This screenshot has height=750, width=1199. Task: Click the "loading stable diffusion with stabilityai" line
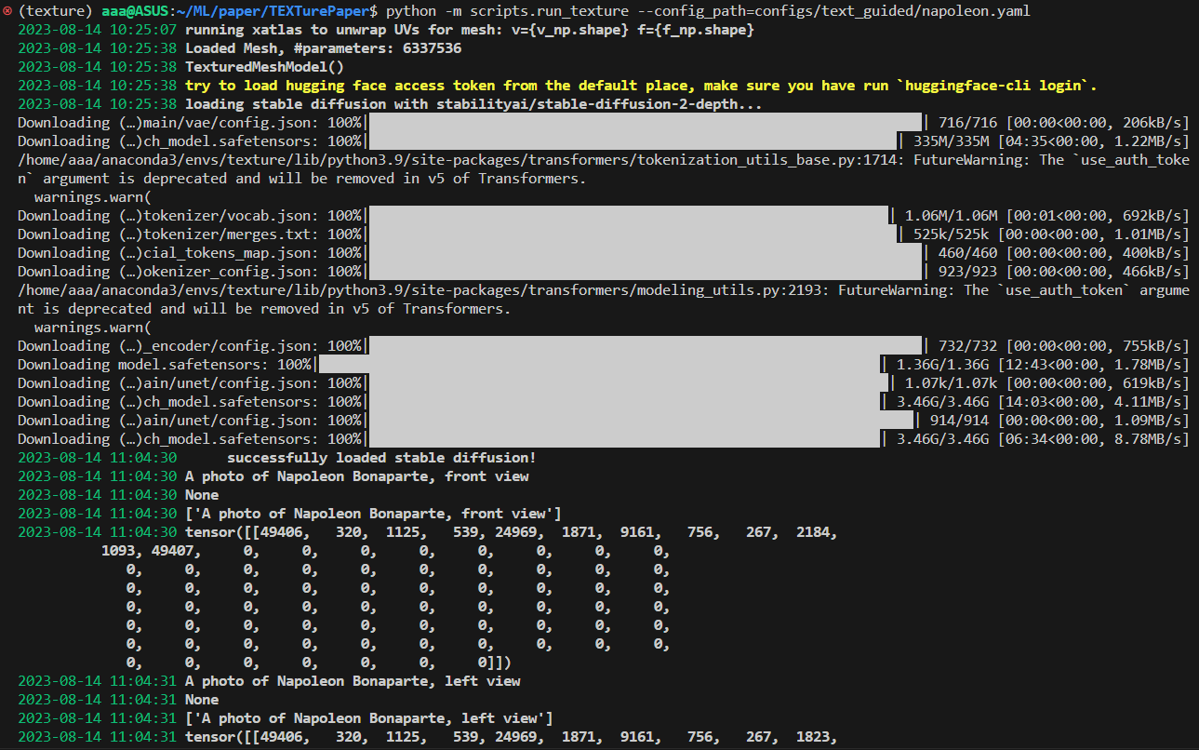pyautogui.click(x=473, y=104)
